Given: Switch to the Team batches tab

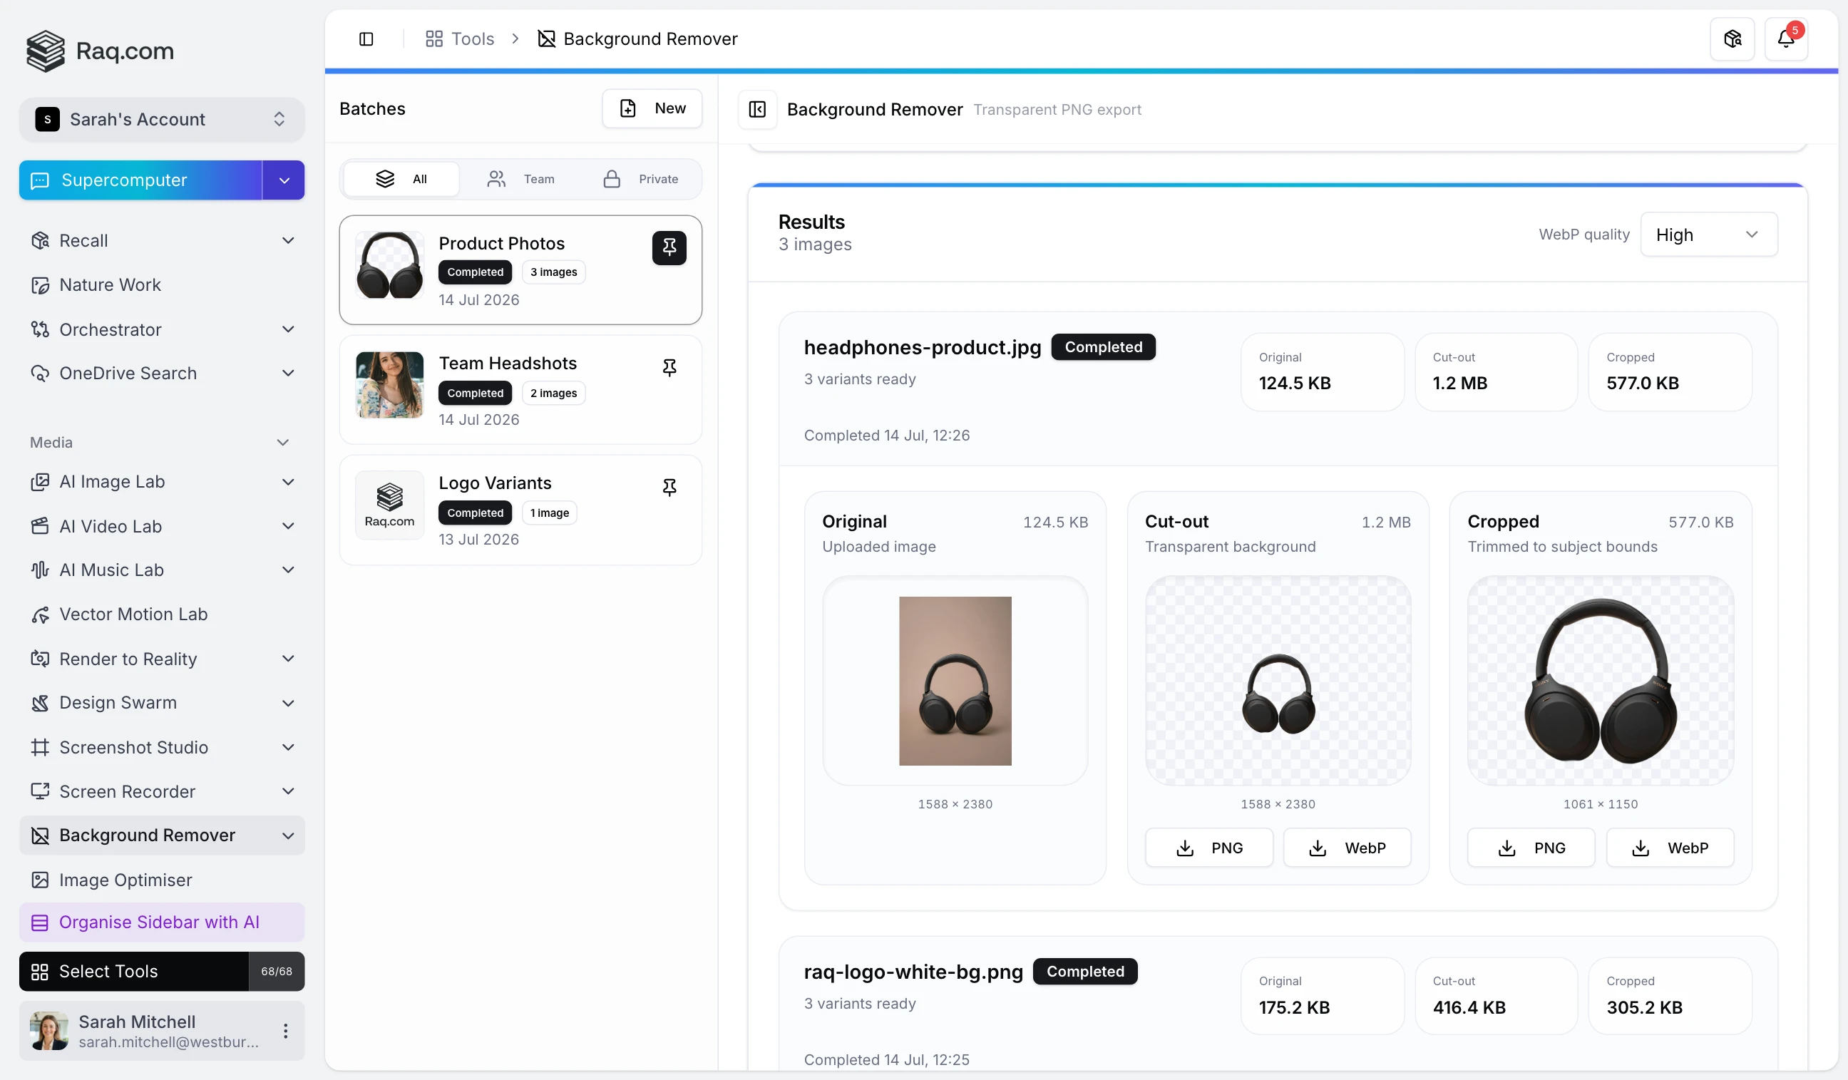Looking at the screenshot, I should pyautogui.click(x=520, y=179).
